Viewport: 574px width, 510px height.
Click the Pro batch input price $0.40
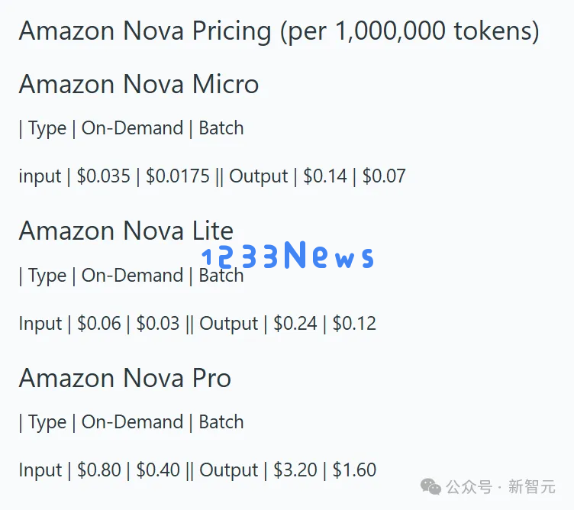pos(158,470)
